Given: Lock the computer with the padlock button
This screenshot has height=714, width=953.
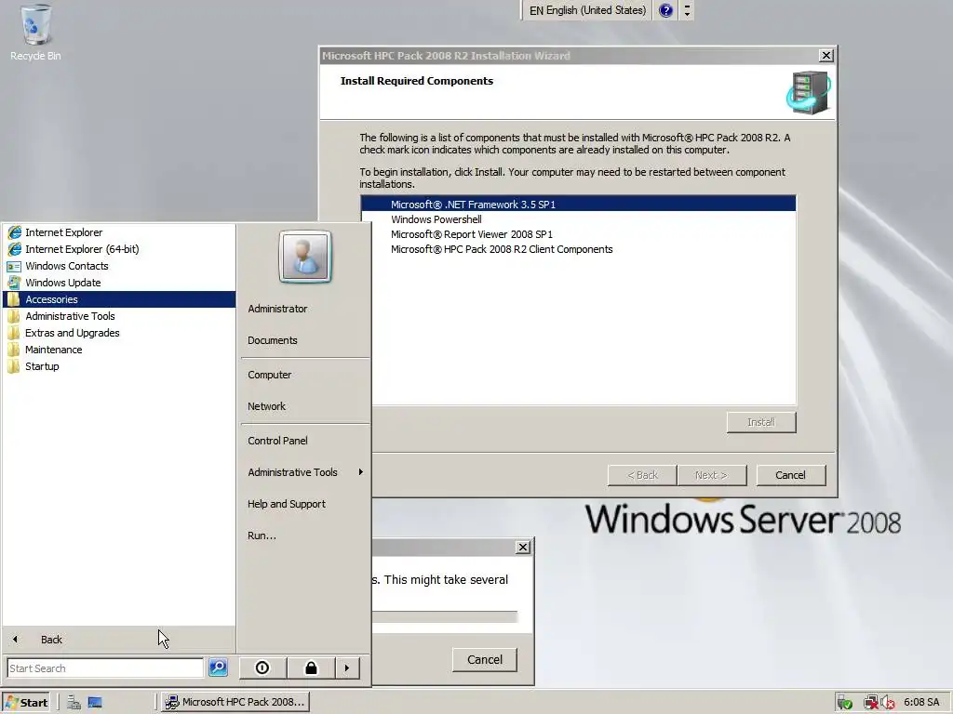Looking at the screenshot, I should click(x=311, y=668).
